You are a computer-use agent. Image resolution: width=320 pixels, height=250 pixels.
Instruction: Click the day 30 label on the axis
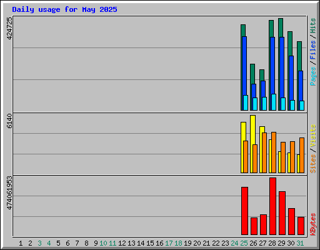tap(291, 243)
